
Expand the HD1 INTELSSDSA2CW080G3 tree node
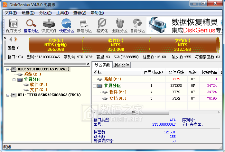point(8,95)
